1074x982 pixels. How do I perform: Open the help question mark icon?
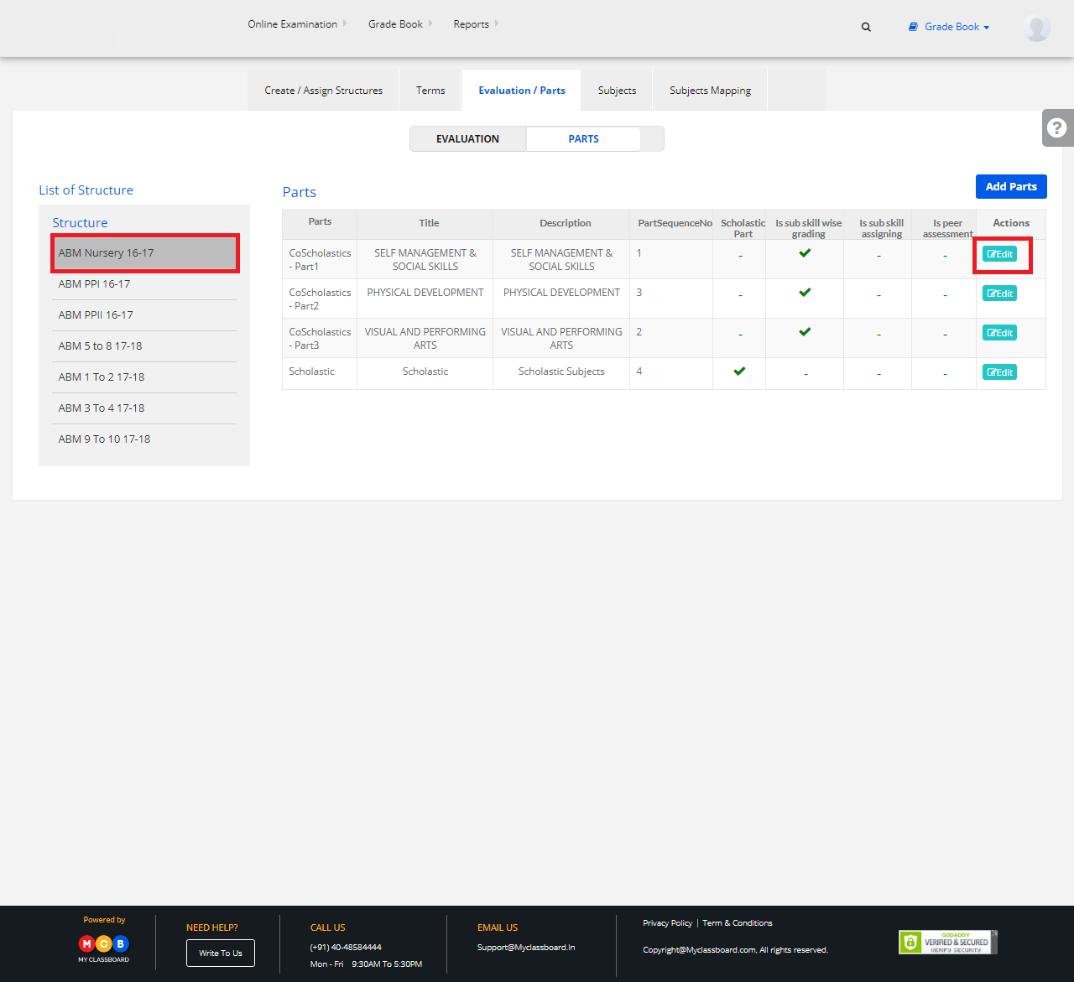pyautogui.click(x=1057, y=127)
